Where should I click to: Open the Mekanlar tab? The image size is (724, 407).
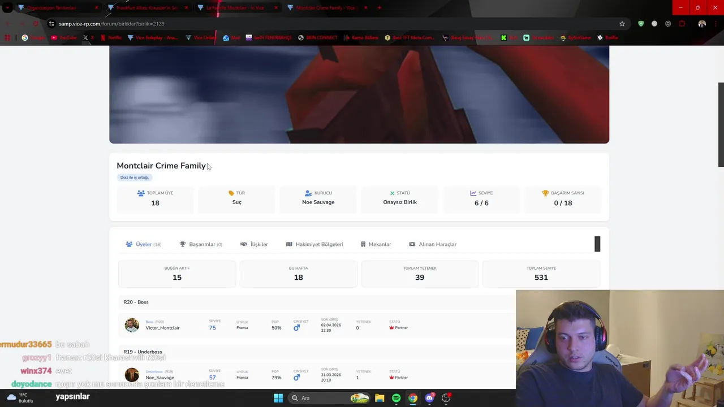[x=376, y=244]
